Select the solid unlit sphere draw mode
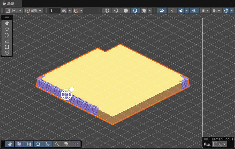This screenshot has width=235, height=149. coord(126,11)
